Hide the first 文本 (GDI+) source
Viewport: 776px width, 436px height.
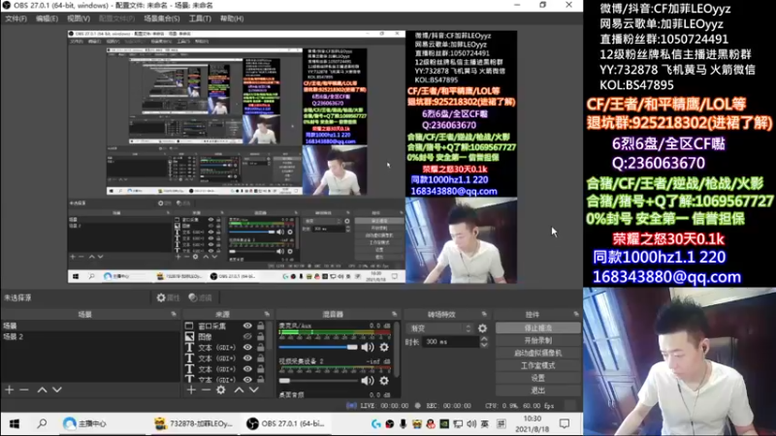pos(247,348)
